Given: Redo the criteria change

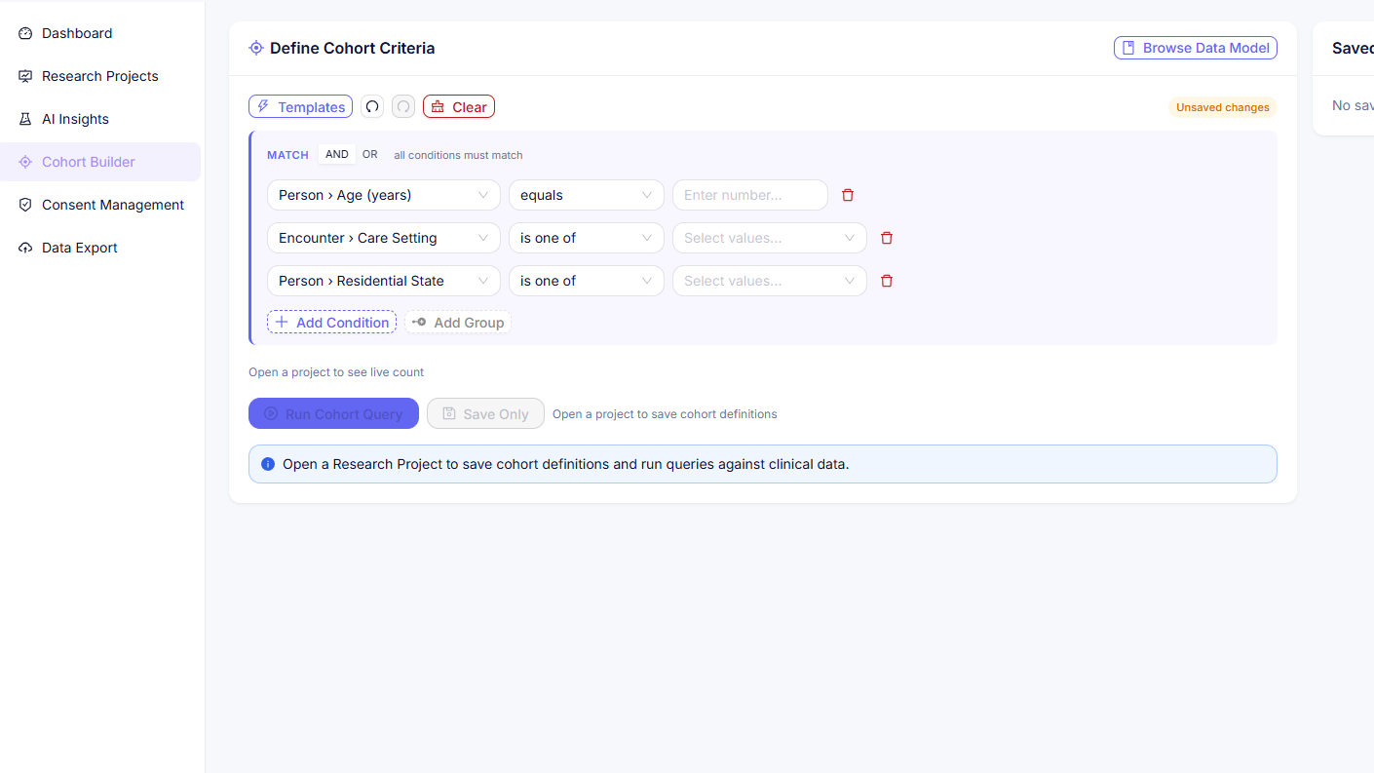Looking at the screenshot, I should pos(403,106).
